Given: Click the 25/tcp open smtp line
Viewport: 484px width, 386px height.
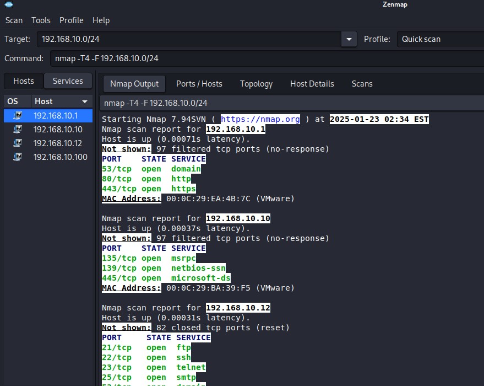Looking at the screenshot, I should 149,377.
